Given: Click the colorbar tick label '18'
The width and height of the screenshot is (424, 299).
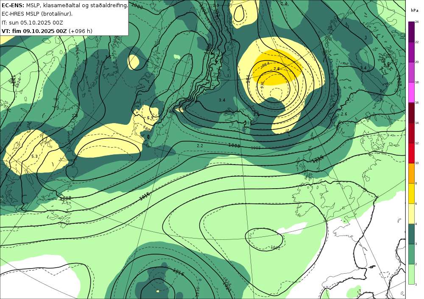Looking at the screenshot, I should 417,82.
